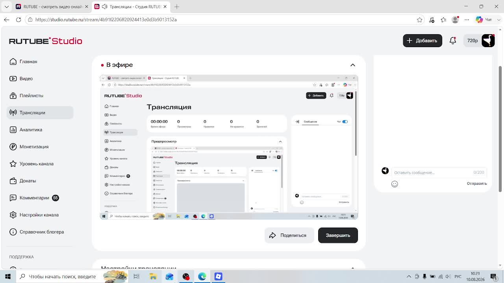Open channel avatar menu in header
The width and height of the screenshot is (504, 283).
pos(488,40)
